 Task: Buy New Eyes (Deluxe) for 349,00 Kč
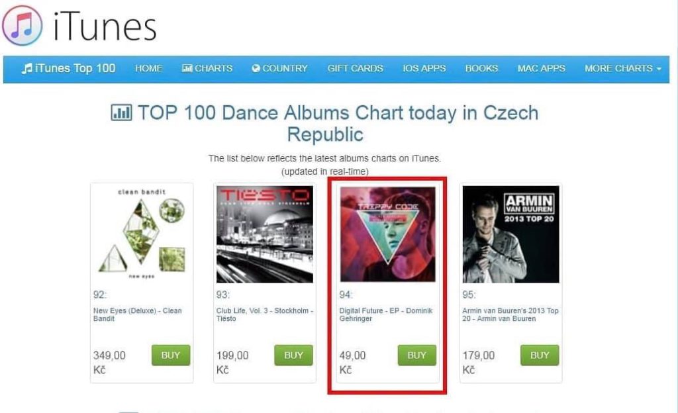coord(171,355)
